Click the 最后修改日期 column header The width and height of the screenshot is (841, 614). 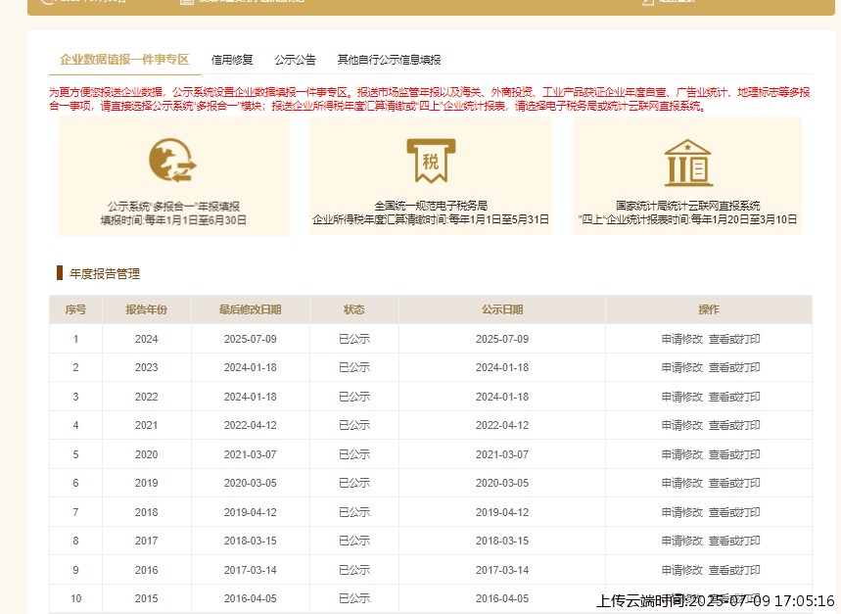pos(250,309)
